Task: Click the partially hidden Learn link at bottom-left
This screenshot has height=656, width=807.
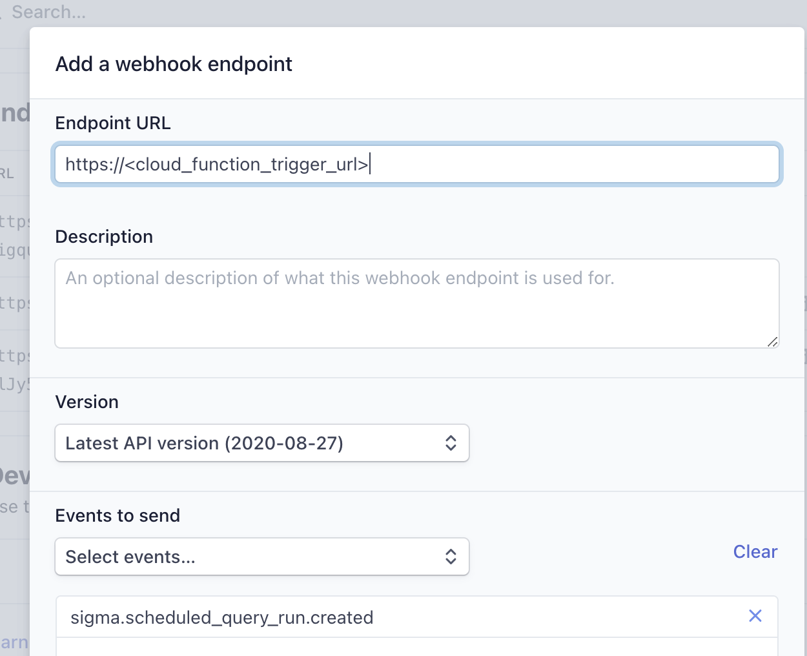Action: pyautogui.click(x=14, y=642)
